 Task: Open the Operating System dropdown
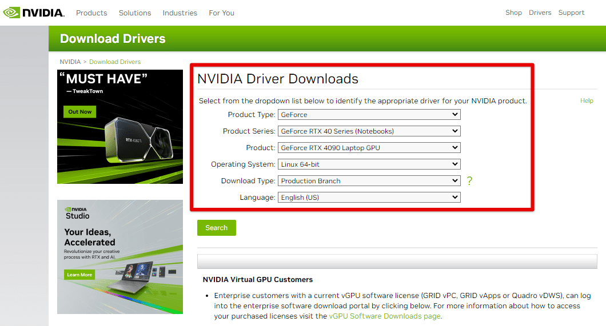[369, 164]
